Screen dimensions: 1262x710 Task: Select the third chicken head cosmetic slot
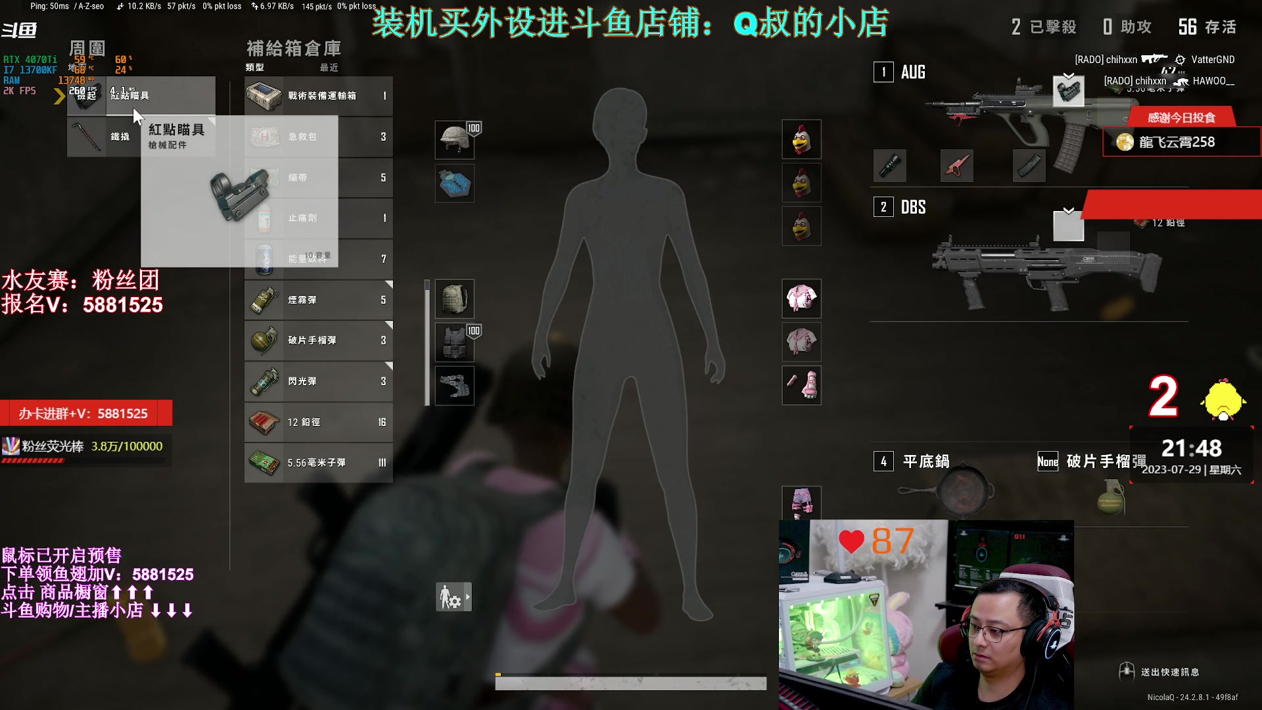coord(801,226)
